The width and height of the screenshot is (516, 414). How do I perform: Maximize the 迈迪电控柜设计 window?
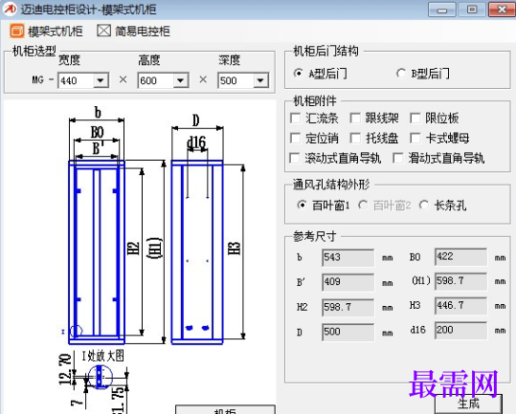472,10
